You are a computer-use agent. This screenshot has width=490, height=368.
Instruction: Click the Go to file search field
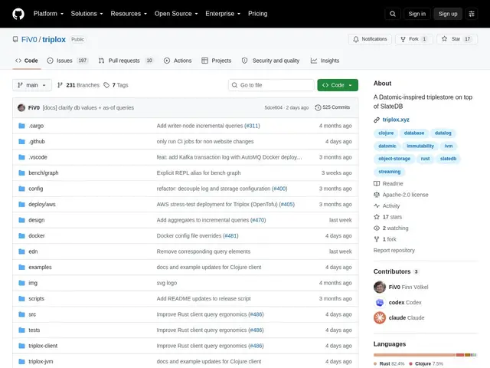[271, 85]
